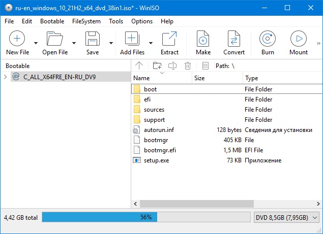Create a new folder with folder-plus icon
323x234 pixels.
157,65
